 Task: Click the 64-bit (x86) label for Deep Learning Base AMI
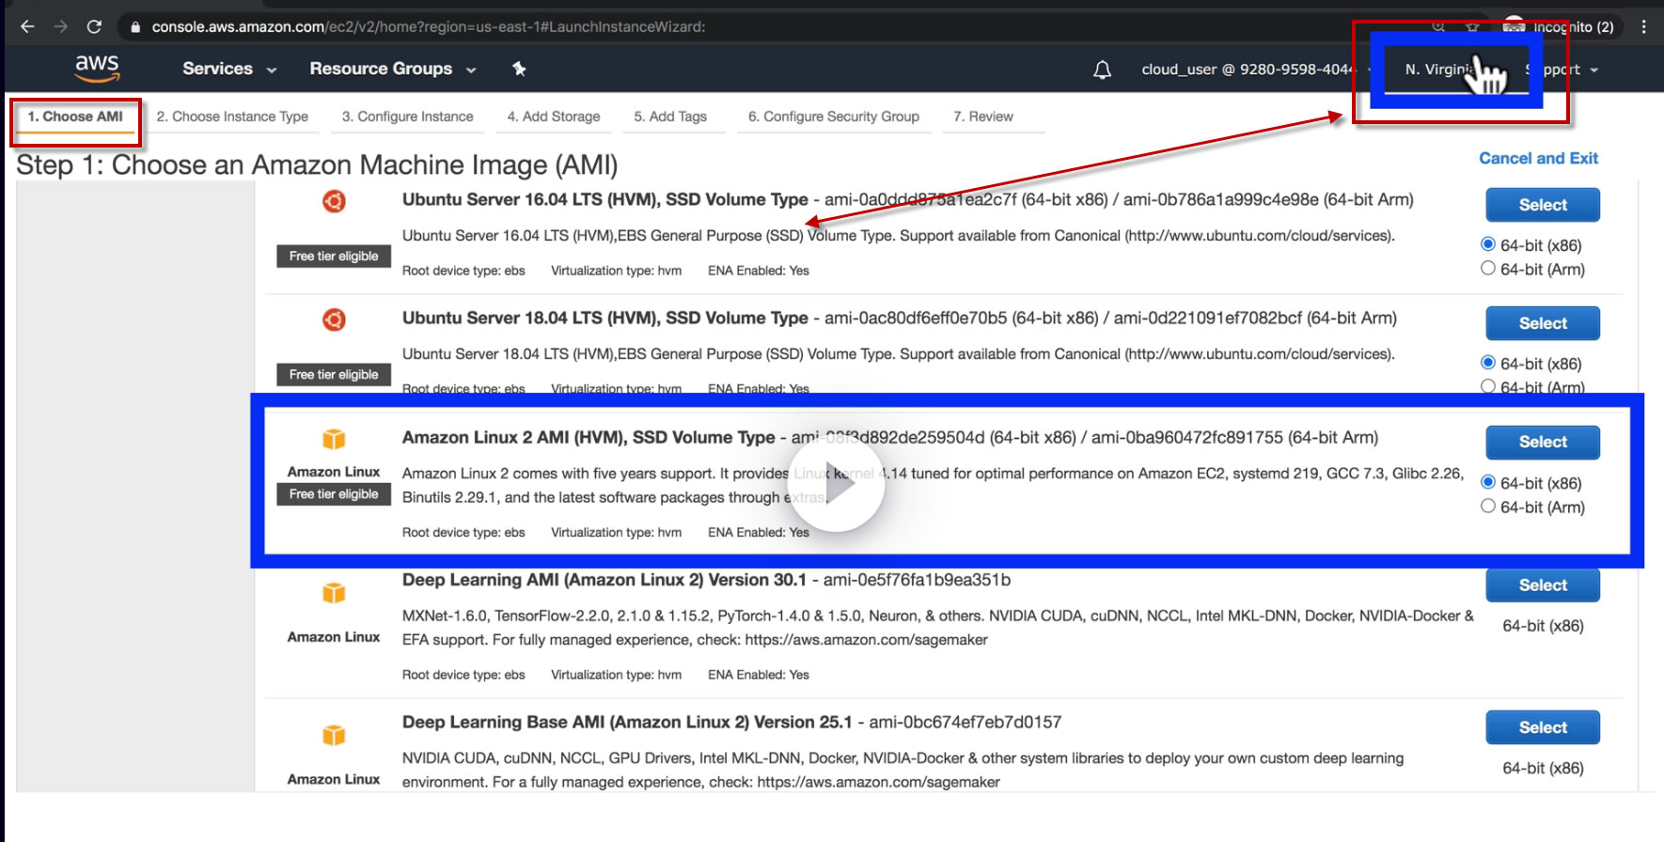pos(1543,768)
